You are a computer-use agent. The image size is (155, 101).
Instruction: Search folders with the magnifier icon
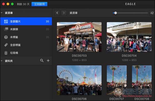[42, 60]
